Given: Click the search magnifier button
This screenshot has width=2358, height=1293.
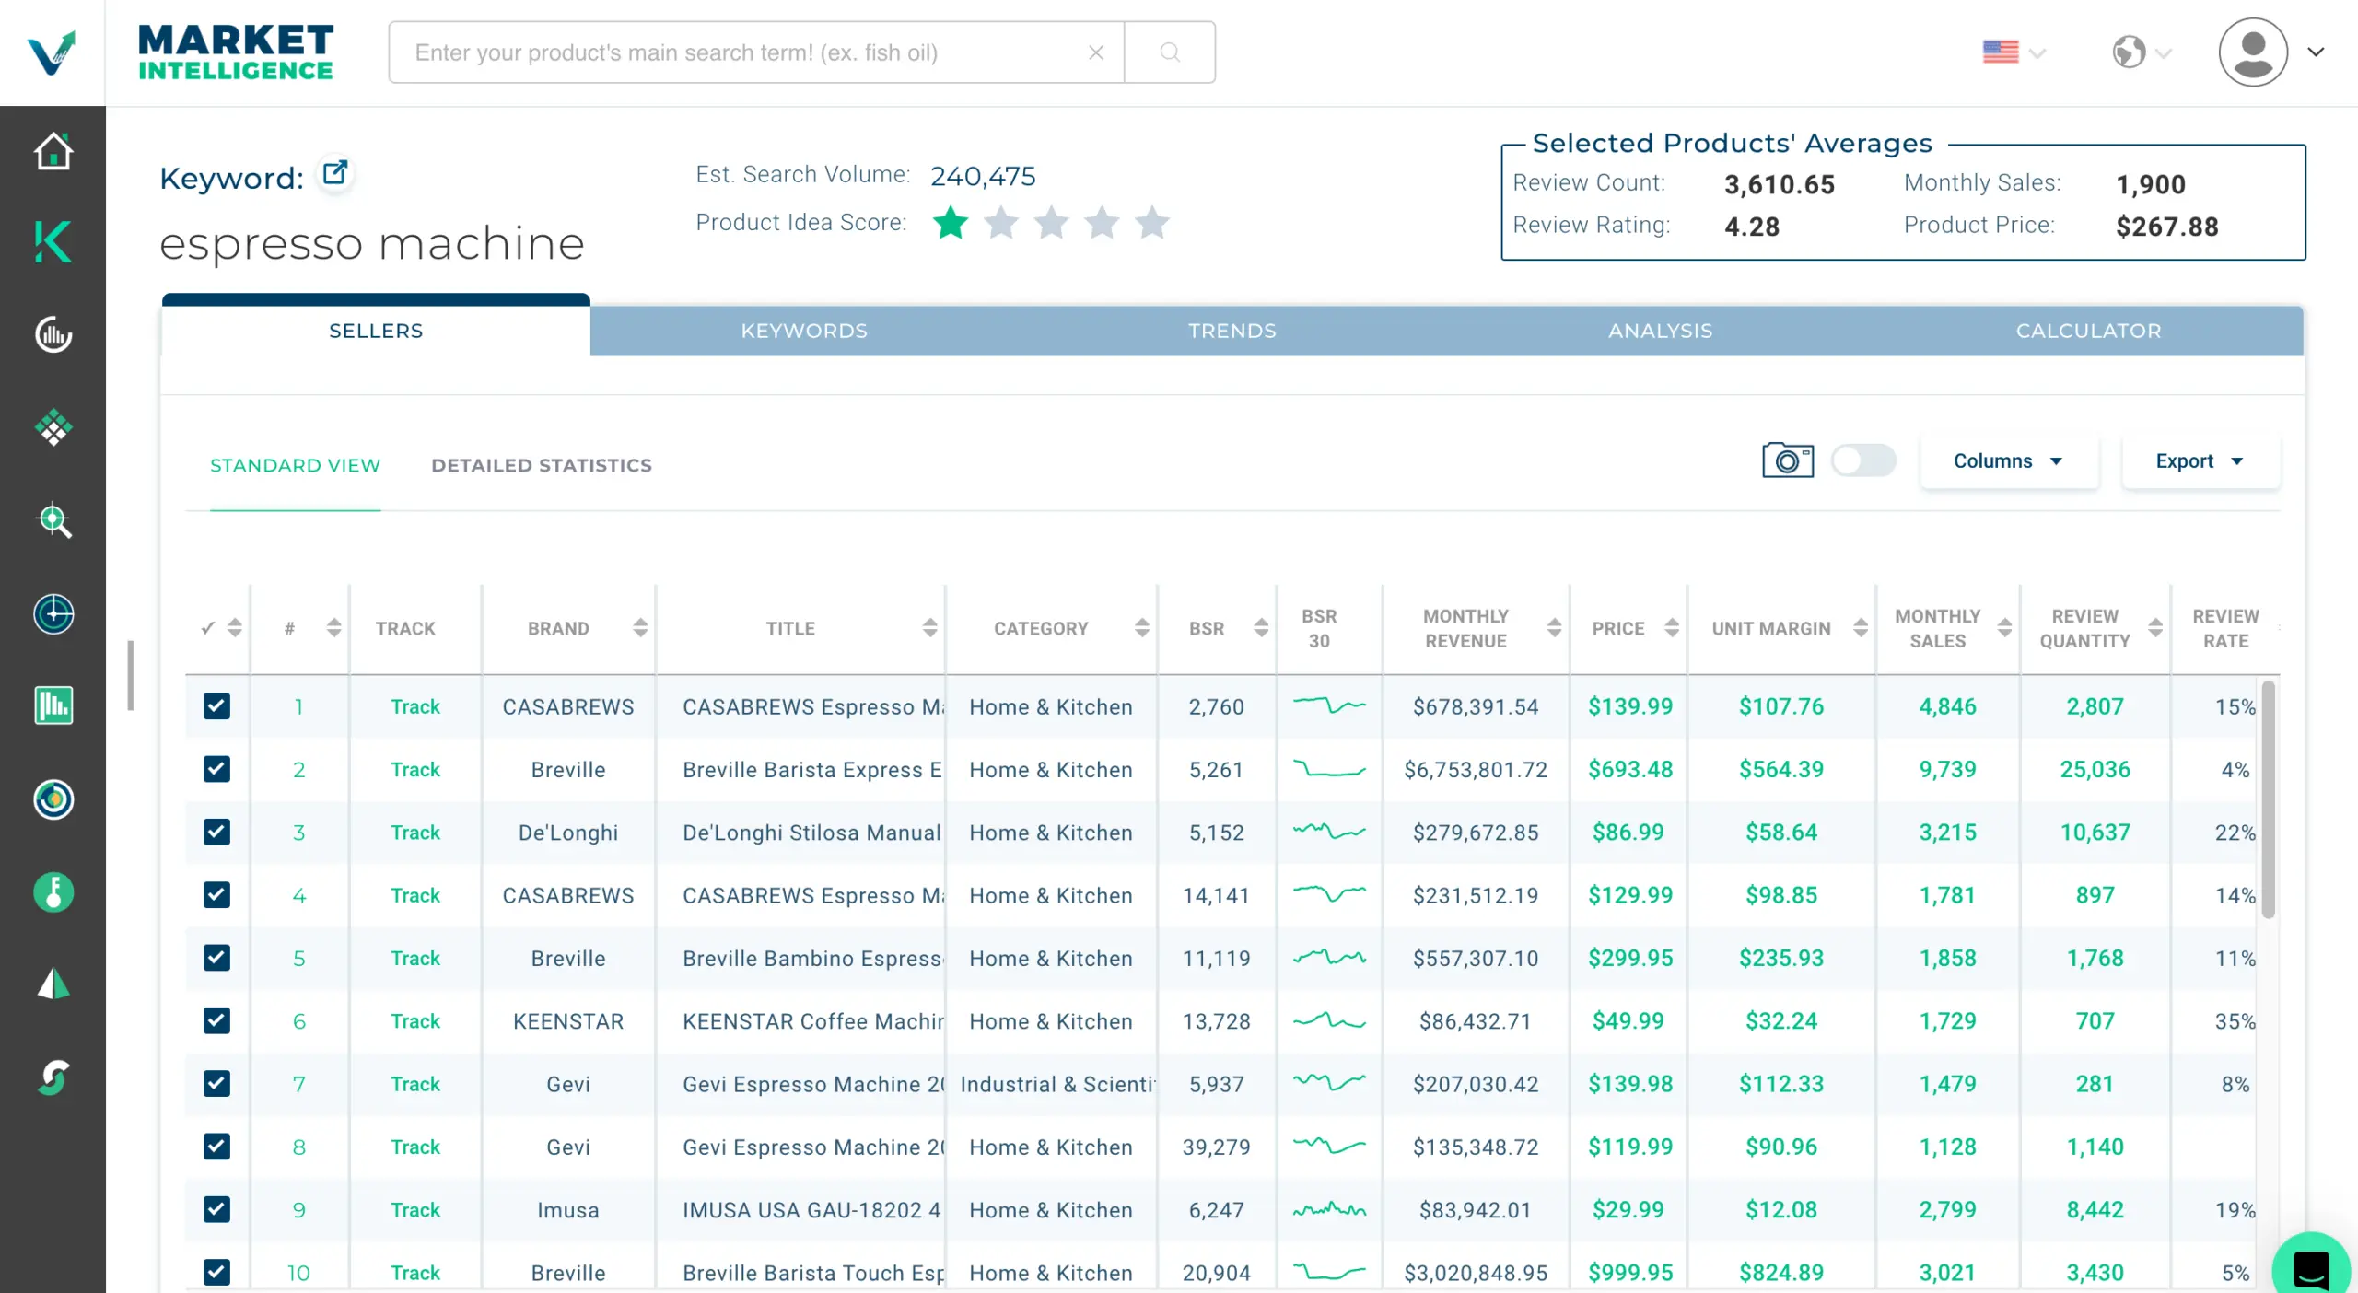Looking at the screenshot, I should pos(1170,52).
